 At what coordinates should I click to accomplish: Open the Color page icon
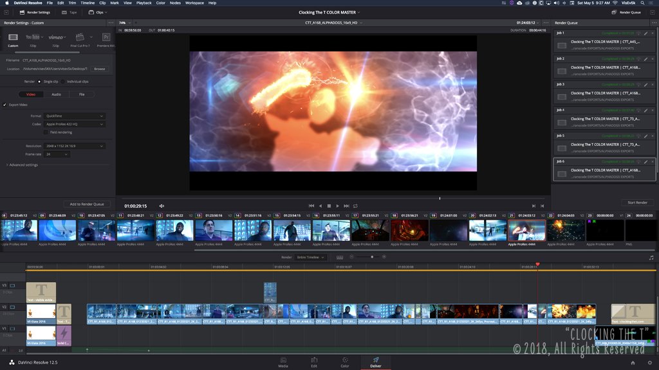pos(345,360)
